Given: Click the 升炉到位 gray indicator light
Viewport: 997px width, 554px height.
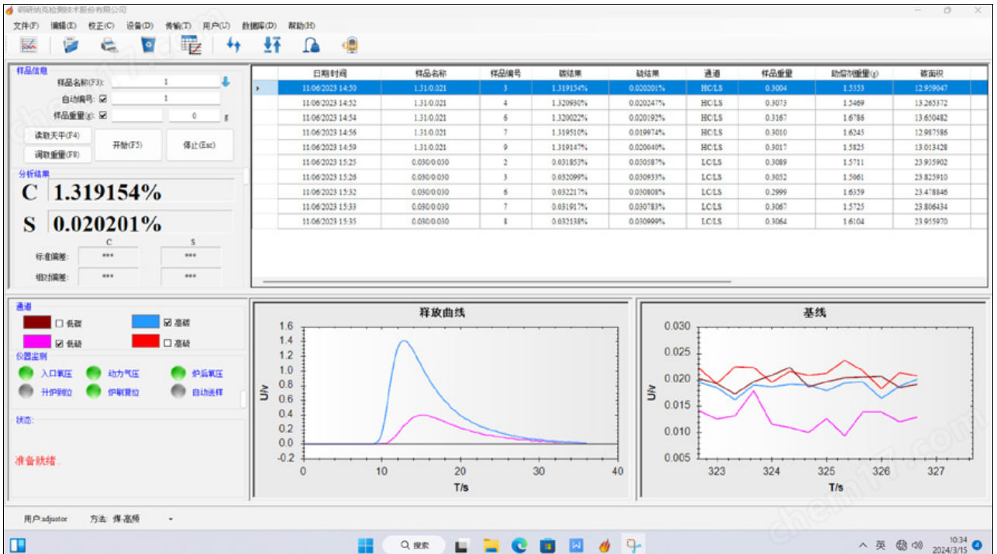Looking at the screenshot, I should coord(26,392).
